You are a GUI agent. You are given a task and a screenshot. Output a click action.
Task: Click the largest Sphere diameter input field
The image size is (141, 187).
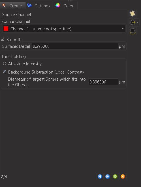coord(103,82)
